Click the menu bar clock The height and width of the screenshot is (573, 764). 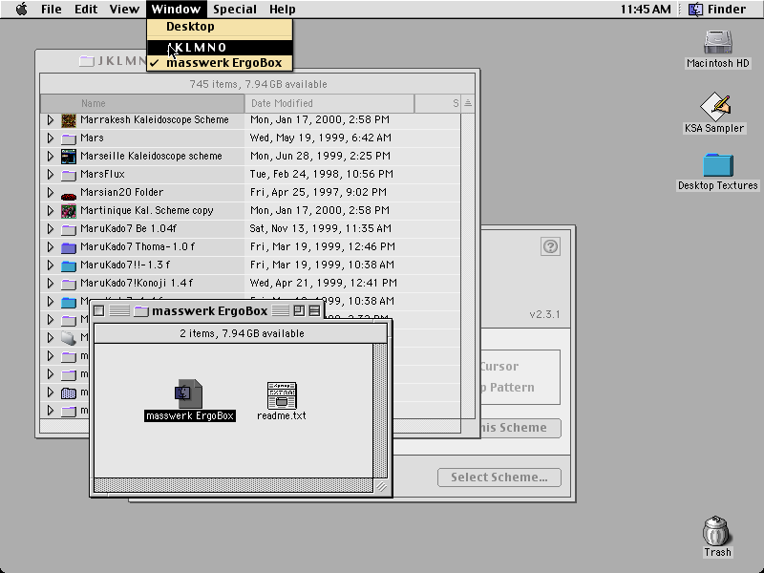click(x=646, y=9)
